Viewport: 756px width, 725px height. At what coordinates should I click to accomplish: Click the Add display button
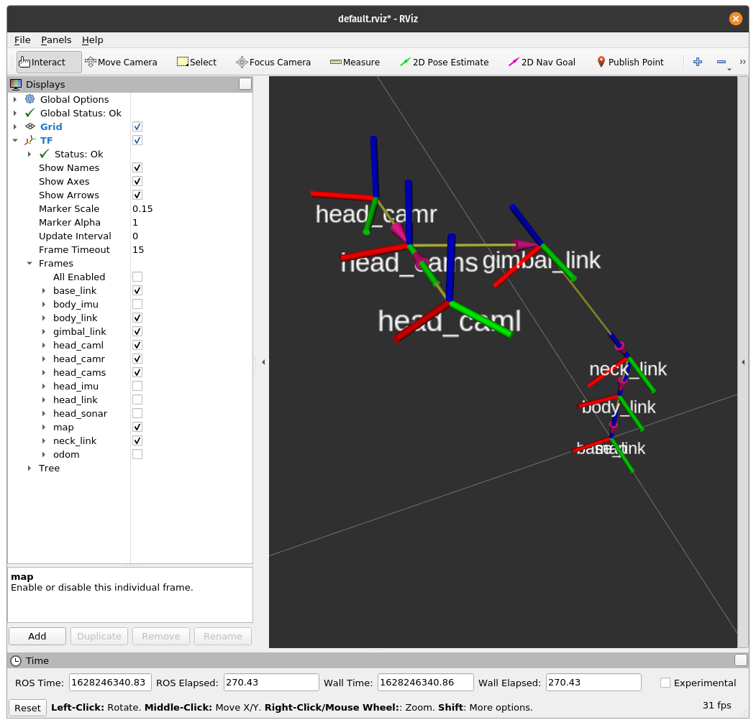point(37,636)
